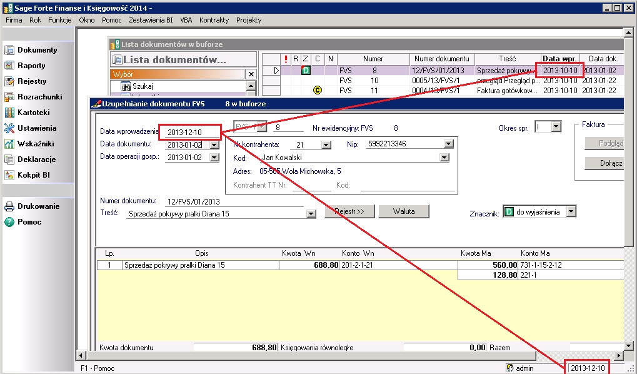Click the Sage Forte application title icon

point(8,8)
